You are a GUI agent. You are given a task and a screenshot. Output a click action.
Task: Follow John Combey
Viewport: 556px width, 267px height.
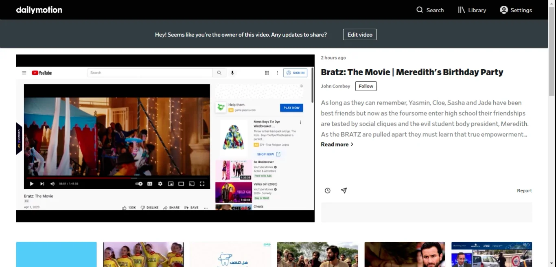(366, 86)
